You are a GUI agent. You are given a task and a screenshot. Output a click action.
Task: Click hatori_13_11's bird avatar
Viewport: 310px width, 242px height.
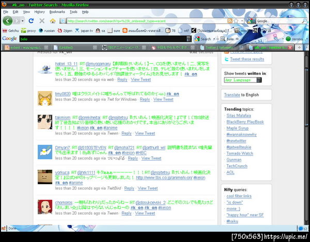pos(45,68)
